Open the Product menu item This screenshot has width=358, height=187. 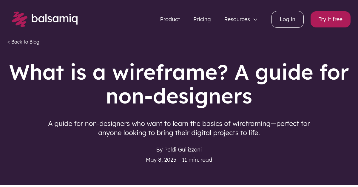click(170, 19)
